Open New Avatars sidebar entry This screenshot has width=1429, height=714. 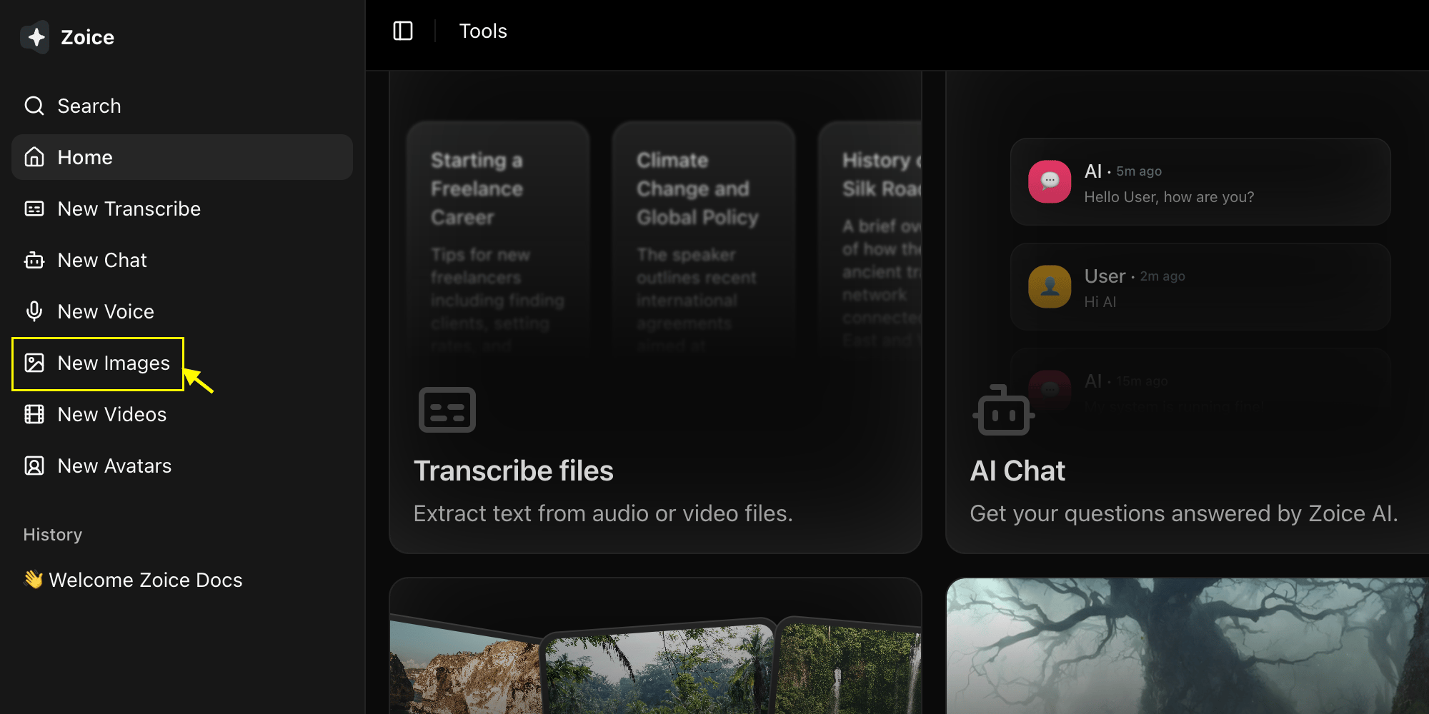[182, 466]
